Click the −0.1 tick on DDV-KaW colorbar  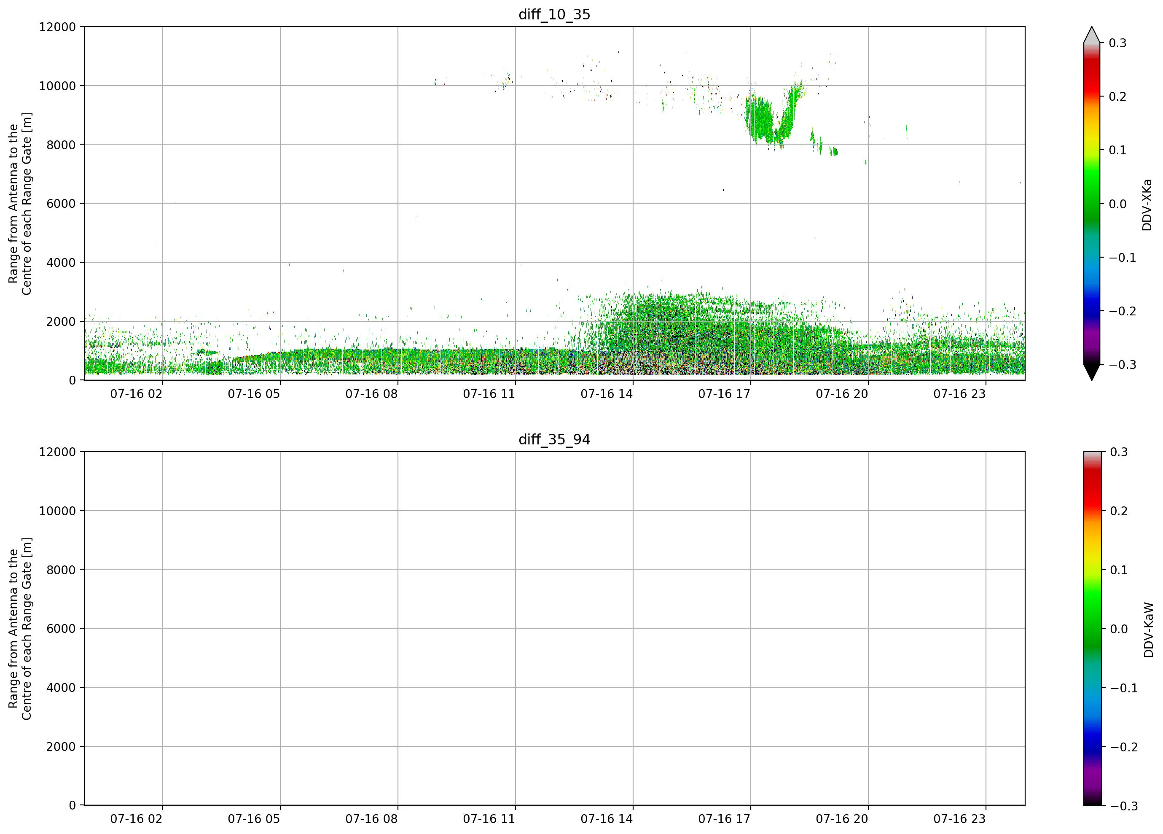[x=1123, y=688]
